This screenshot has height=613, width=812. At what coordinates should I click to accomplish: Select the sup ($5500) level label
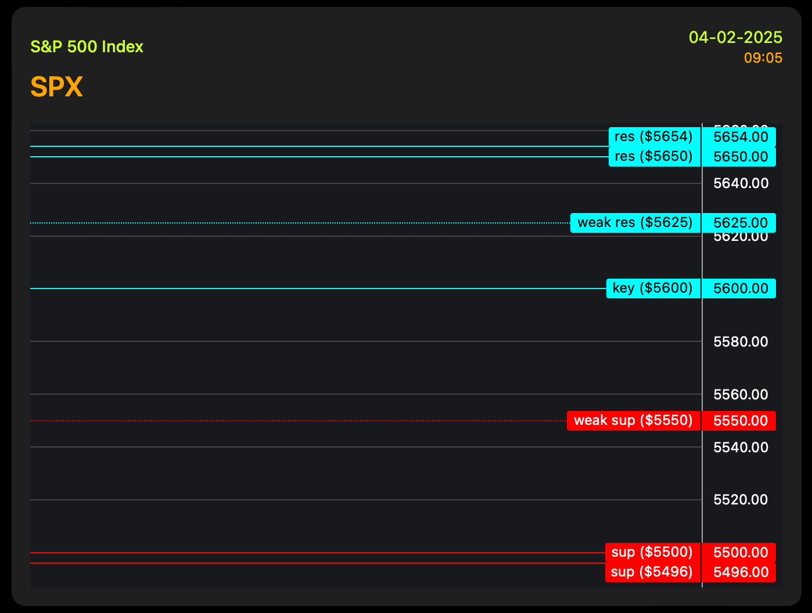[x=653, y=553]
